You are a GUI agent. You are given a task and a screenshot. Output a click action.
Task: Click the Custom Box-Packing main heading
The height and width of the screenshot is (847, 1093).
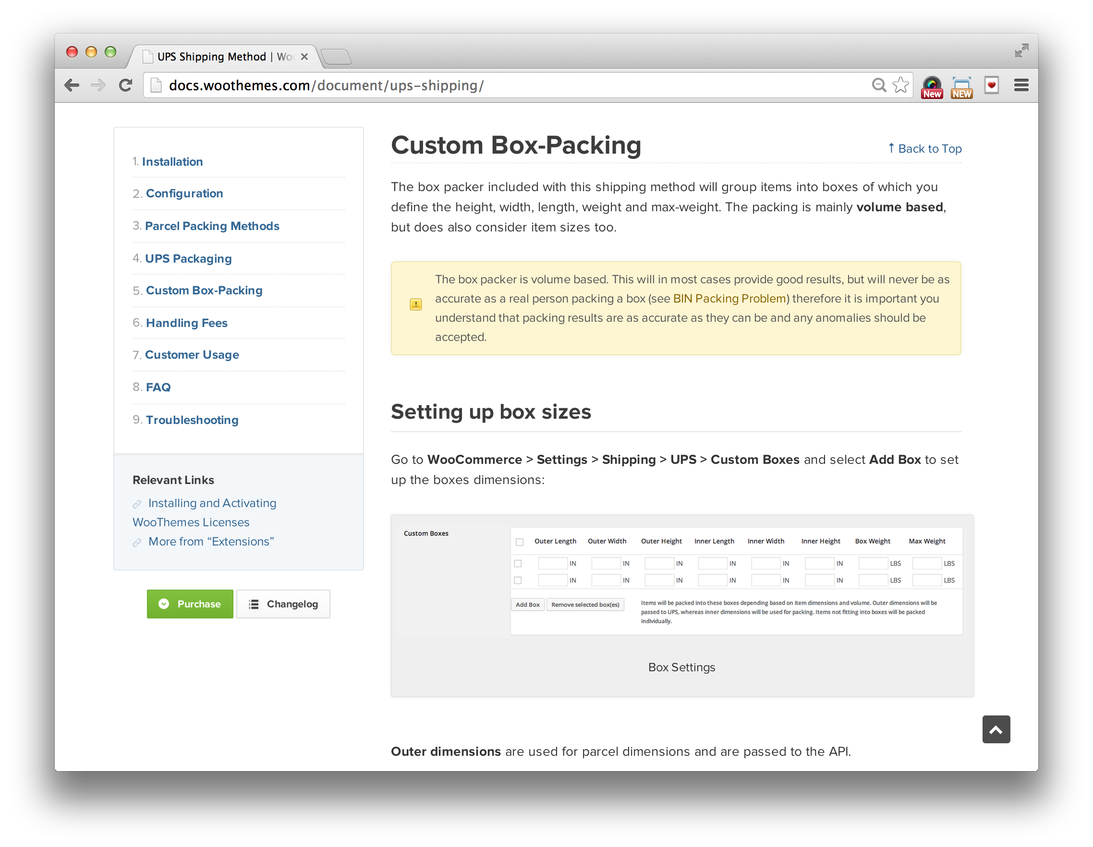tap(516, 145)
